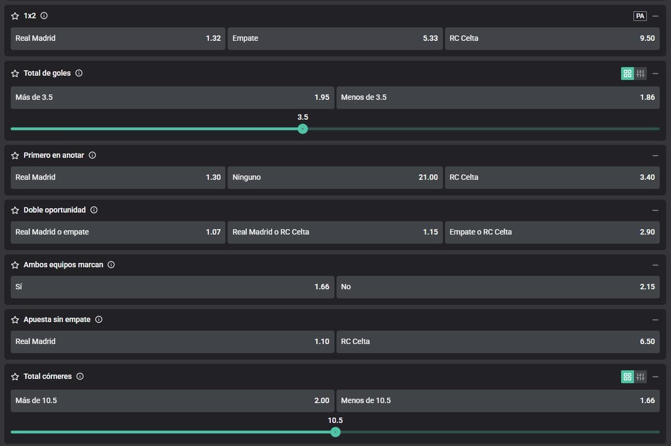
Task: Favorite the 1x2 market with star icon
Action: pyautogui.click(x=15, y=16)
